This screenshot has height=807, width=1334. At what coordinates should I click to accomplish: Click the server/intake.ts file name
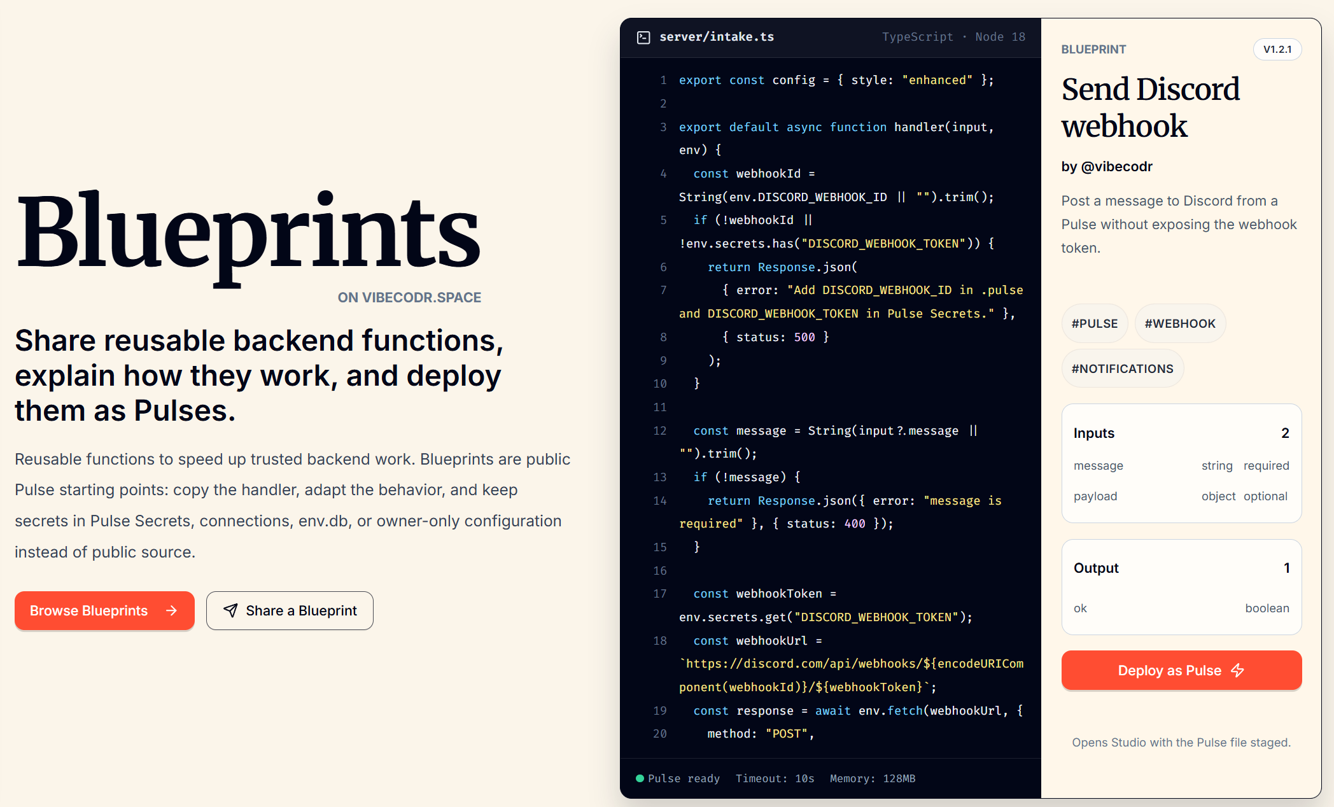[x=717, y=37]
